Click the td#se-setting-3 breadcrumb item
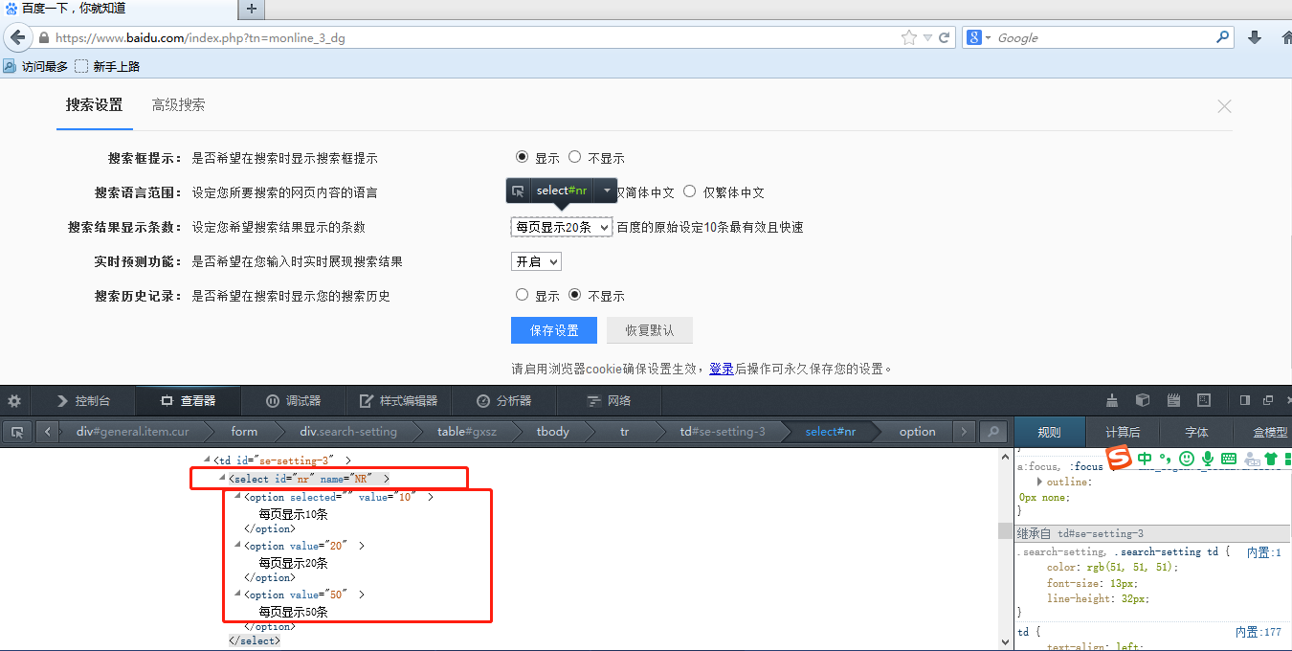The height and width of the screenshot is (651, 1292). (722, 431)
